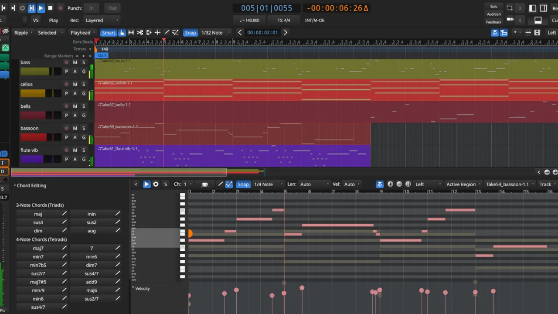Mute the flute vib track
The image size is (558, 314).
pyautogui.click(x=75, y=150)
